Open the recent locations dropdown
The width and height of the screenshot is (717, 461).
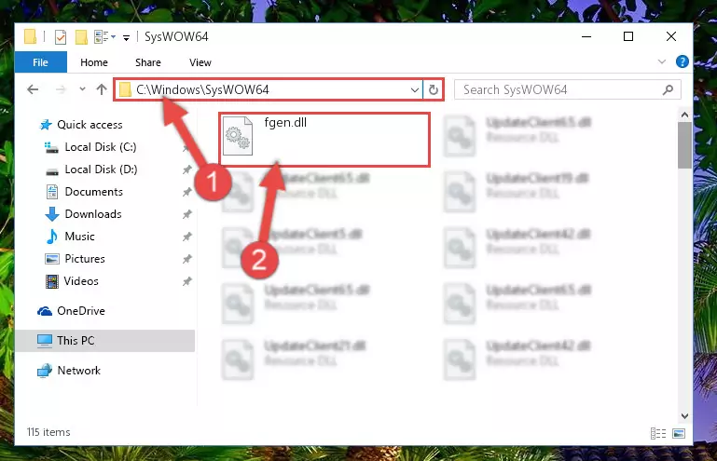82,89
